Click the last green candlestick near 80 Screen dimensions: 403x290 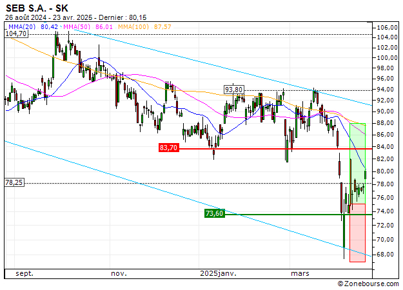pyautogui.click(x=365, y=175)
